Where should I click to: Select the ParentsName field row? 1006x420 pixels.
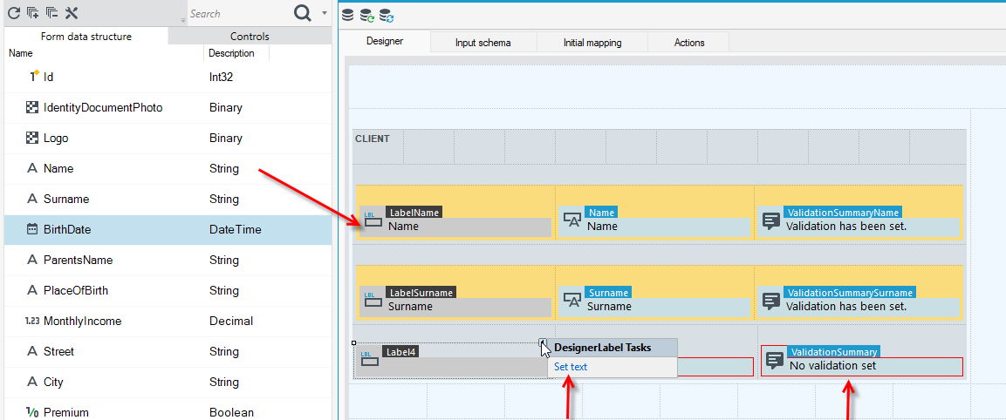tap(168, 260)
